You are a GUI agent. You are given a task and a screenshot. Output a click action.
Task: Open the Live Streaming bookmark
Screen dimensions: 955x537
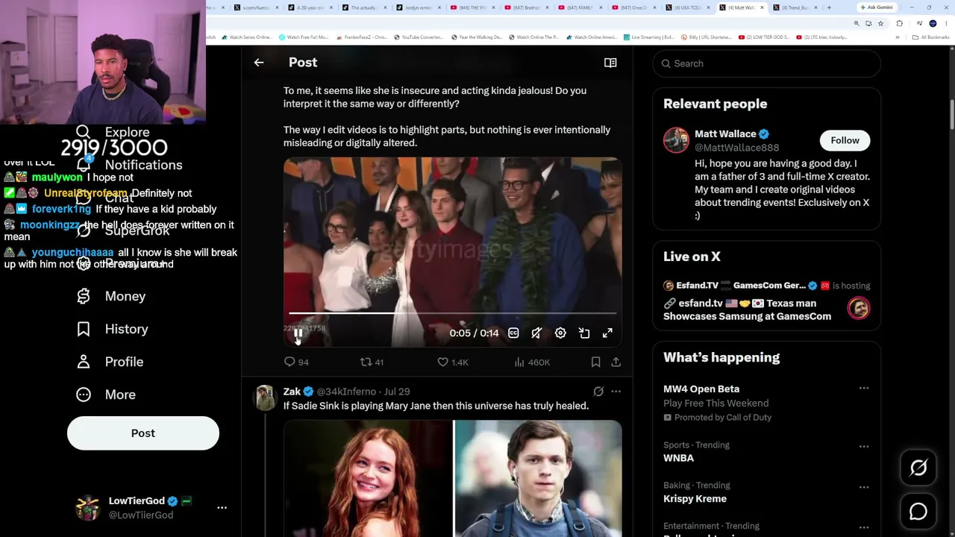[648, 37]
